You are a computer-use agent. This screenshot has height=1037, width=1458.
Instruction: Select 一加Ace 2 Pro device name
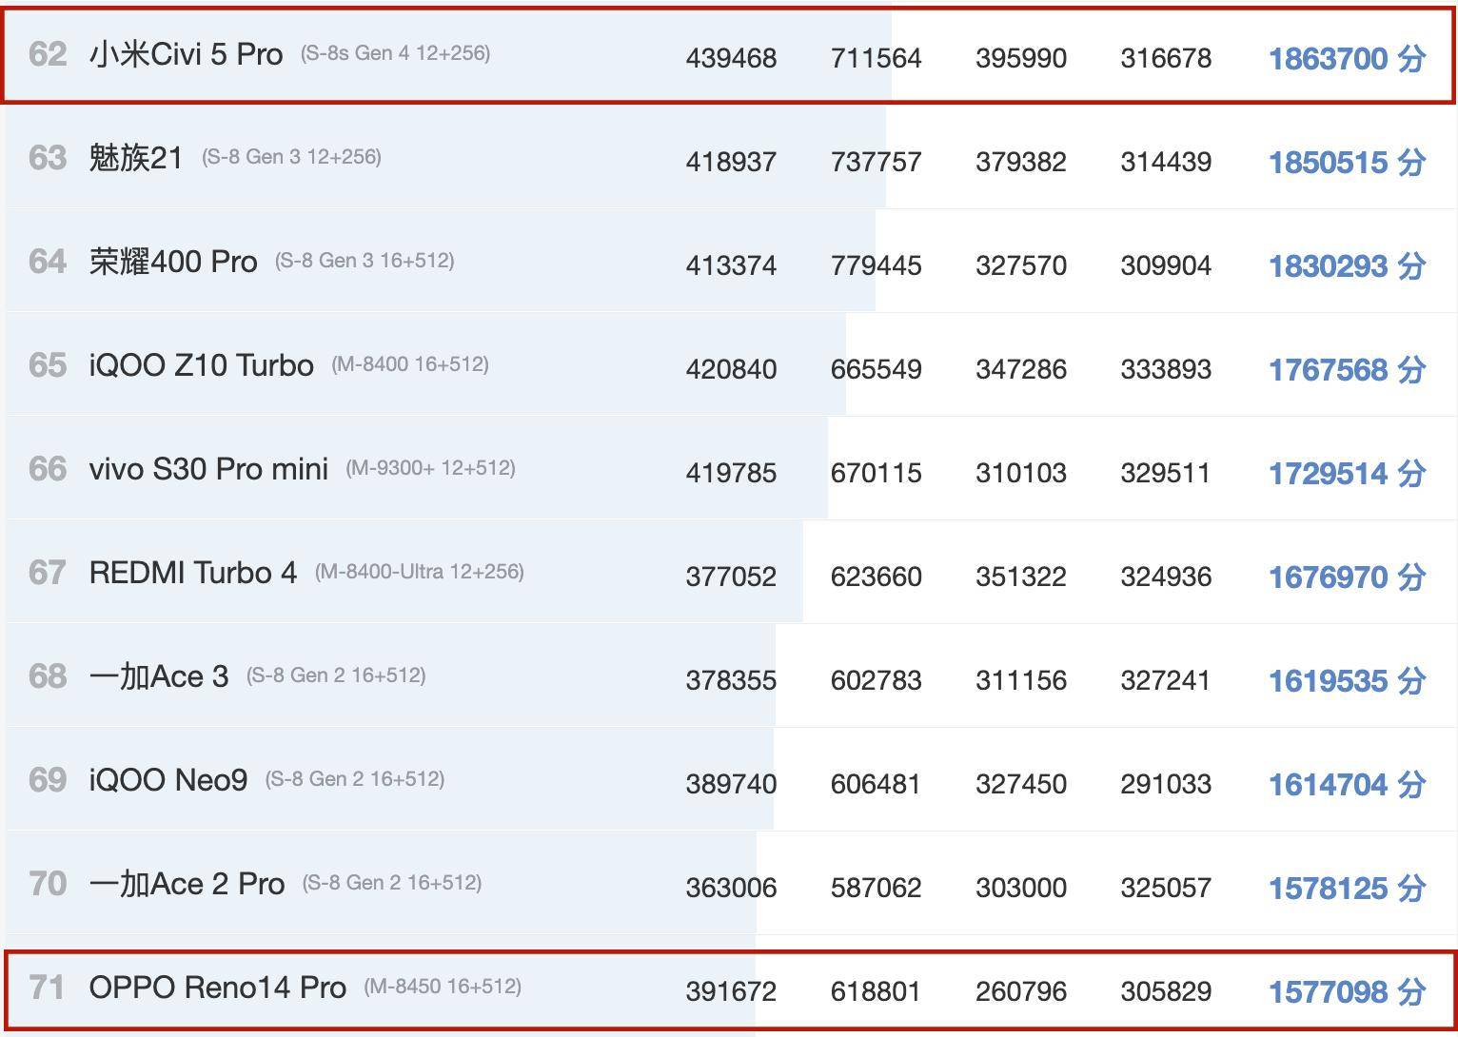(x=187, y=884)
